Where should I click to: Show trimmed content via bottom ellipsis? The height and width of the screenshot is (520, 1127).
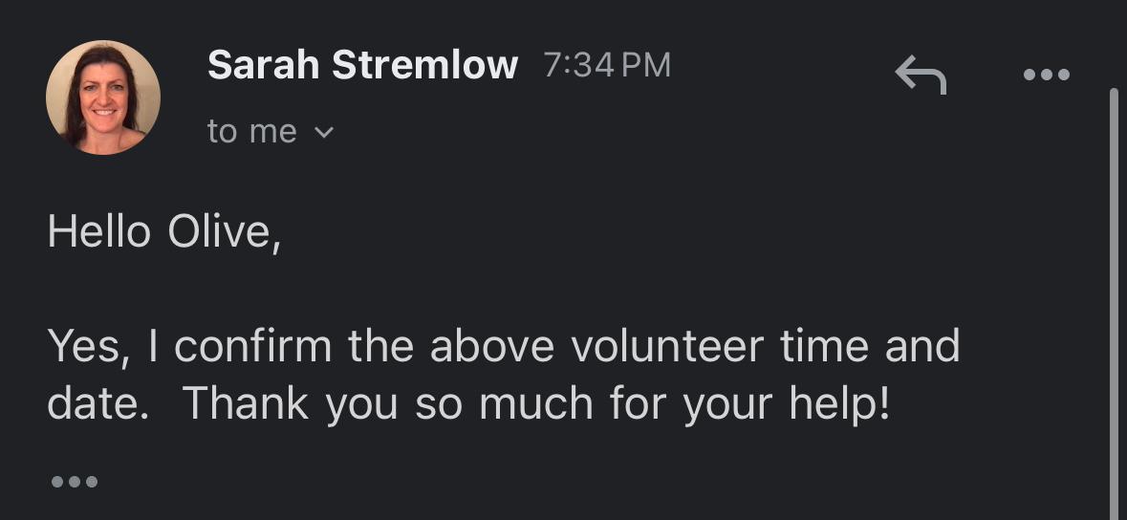coord(74,482)
